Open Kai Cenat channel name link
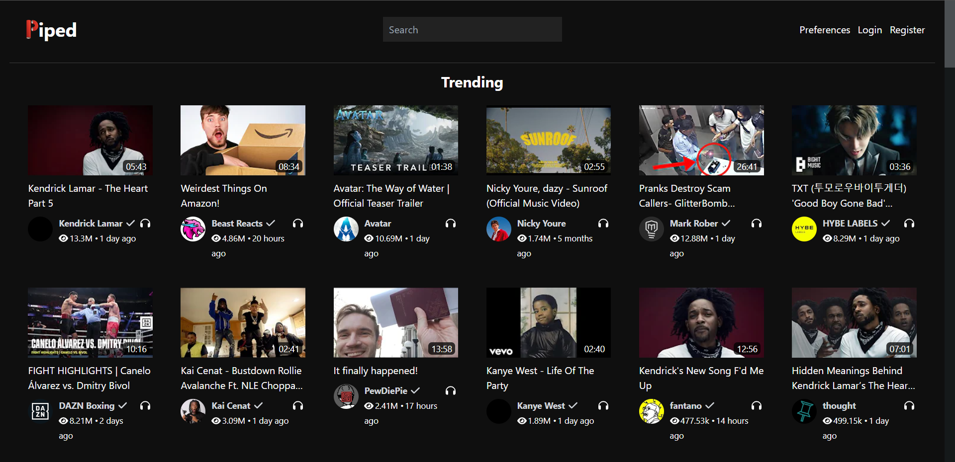This screenshot has width=955, height=462. pyautogui.click(x=231, y=406)
